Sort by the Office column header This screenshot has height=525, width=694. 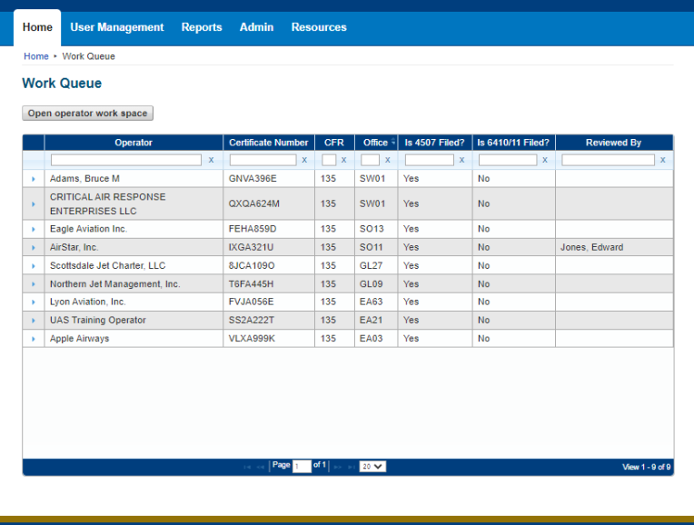click(x=376, y=143)
